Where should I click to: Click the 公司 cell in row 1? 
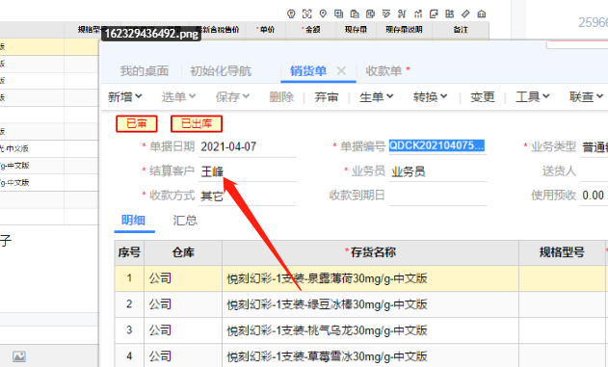(x=183, y=278)
